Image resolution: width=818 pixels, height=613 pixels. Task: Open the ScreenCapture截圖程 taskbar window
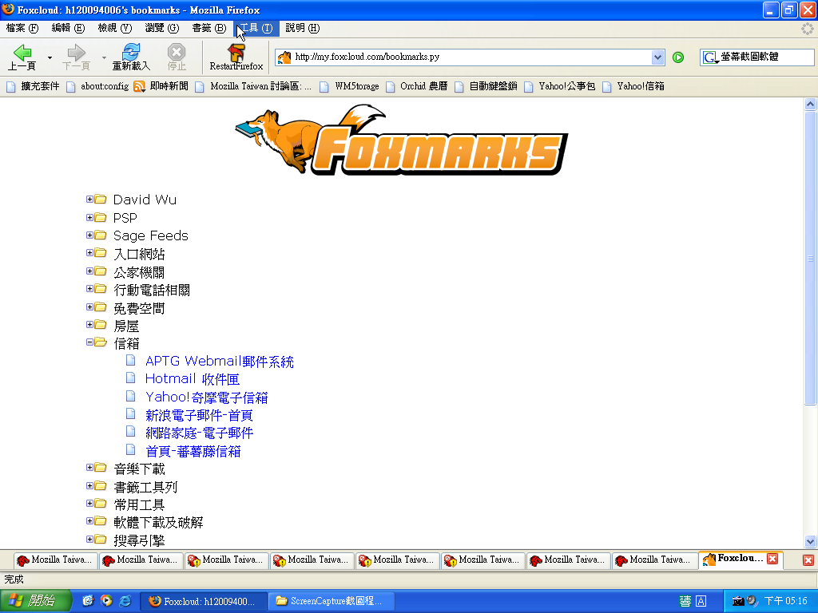click(331, 601)
